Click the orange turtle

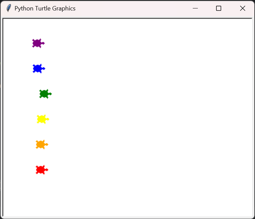click(41, 144)
